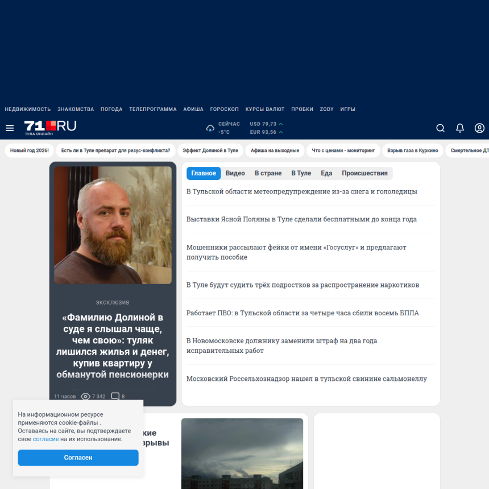Open the user profile icon

pos(479,128)
